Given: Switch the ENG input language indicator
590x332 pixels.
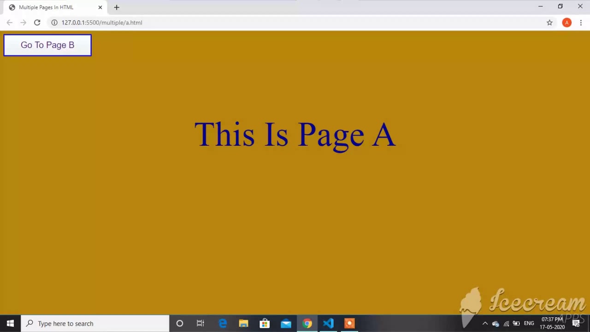Looking at the screenshot, I should coord(529,323).
